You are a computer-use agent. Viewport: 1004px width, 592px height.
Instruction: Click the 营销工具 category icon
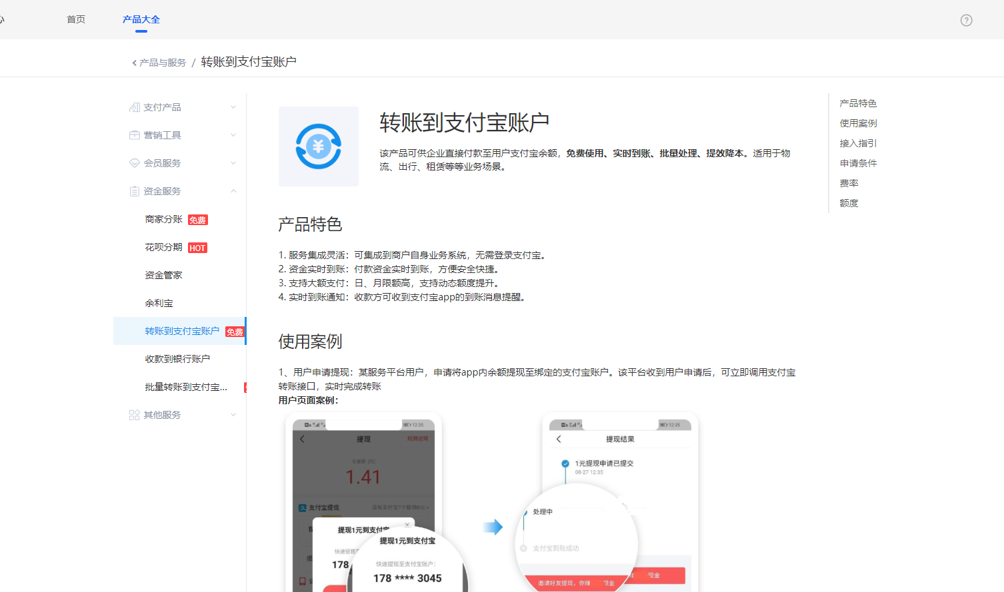(134, 135)
